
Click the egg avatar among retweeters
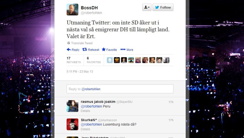pos(110,60)
